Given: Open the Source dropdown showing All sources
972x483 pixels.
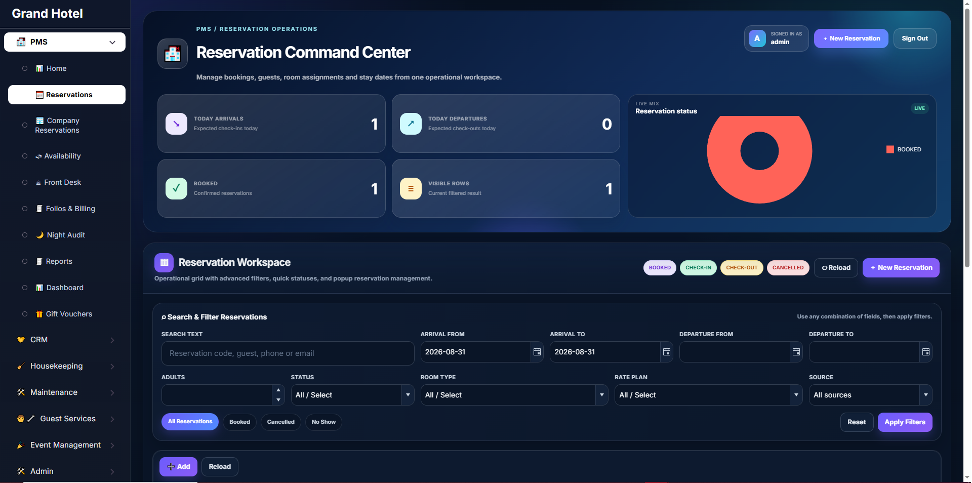Looking at the screenshot, I should pos(871,395).
